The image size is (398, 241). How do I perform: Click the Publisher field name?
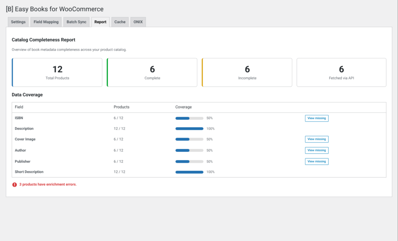23,161
